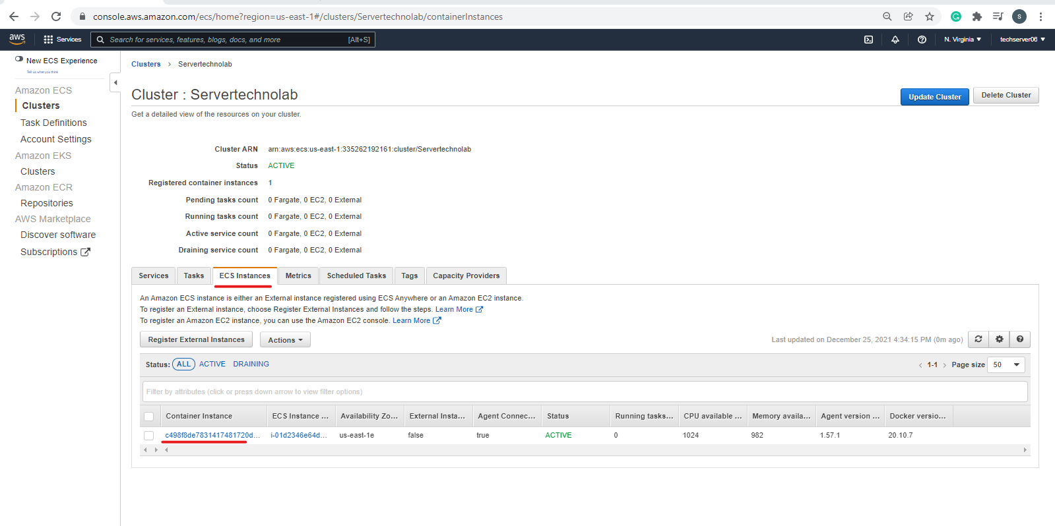Click the filter by attributes field
1055x526 pixels.
pos(585,392)
